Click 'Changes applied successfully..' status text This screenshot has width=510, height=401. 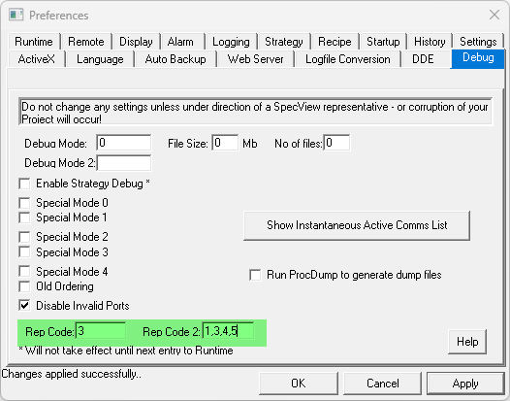(x=72, y=374)
